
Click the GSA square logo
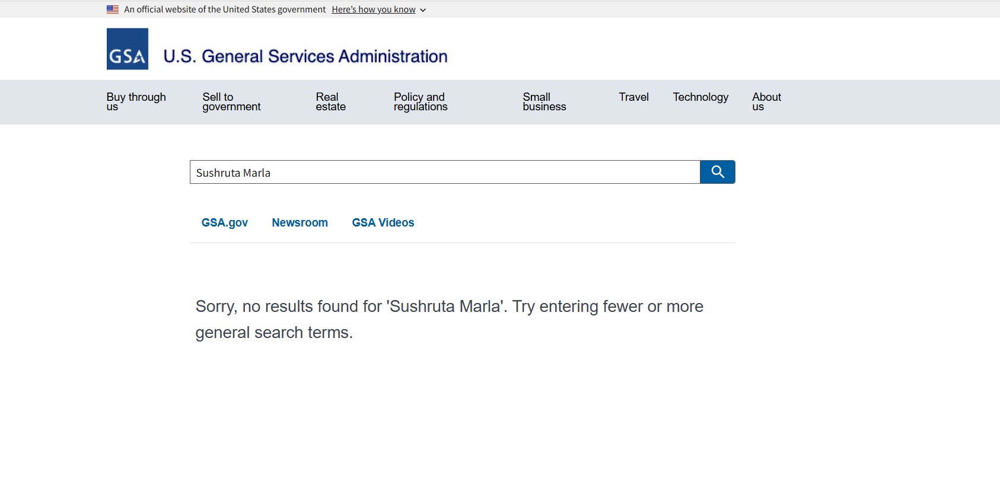(128, 49)
